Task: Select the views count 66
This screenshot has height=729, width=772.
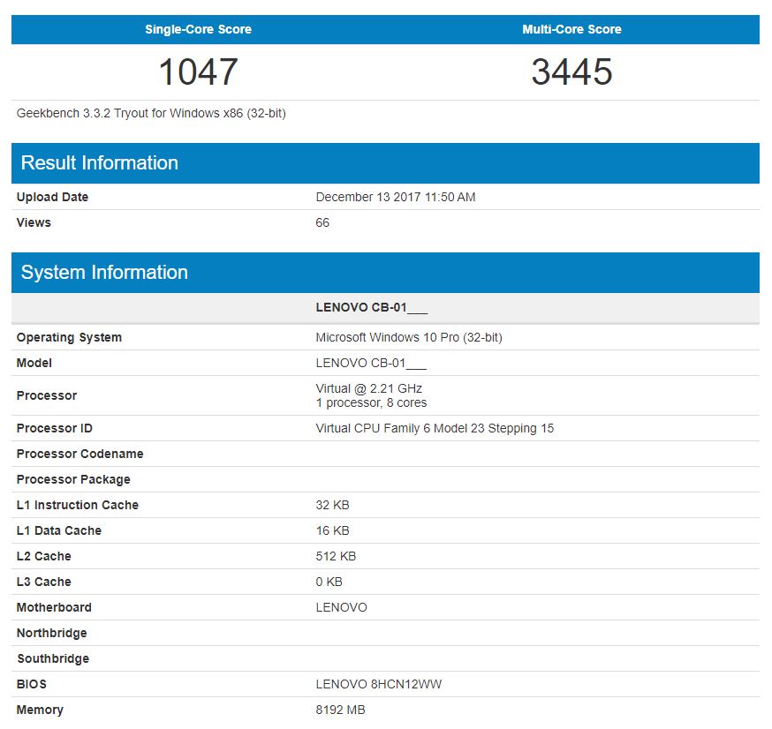Action: pos(322,222)
